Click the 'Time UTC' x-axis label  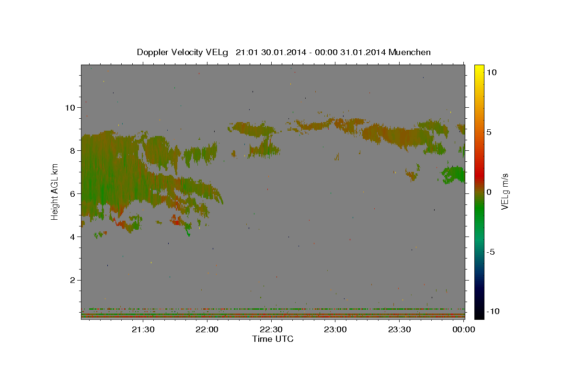(x=273, y=339)
